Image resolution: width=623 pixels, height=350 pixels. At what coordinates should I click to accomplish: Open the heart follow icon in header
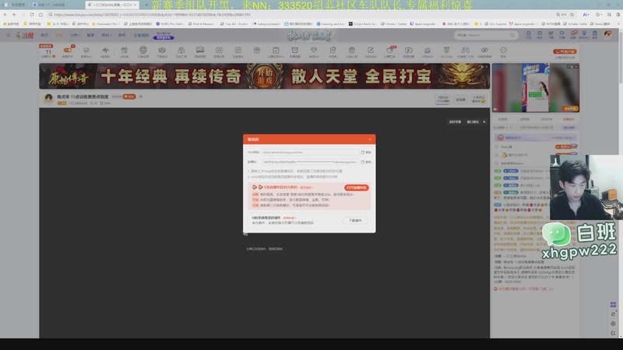(540, 33)
